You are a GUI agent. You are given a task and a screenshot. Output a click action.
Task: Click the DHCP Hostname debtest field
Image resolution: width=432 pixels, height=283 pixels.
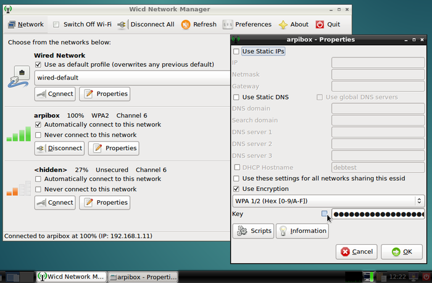click(378, 167)
